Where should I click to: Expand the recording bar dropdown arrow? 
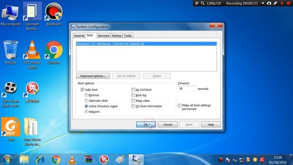(263, 3)
